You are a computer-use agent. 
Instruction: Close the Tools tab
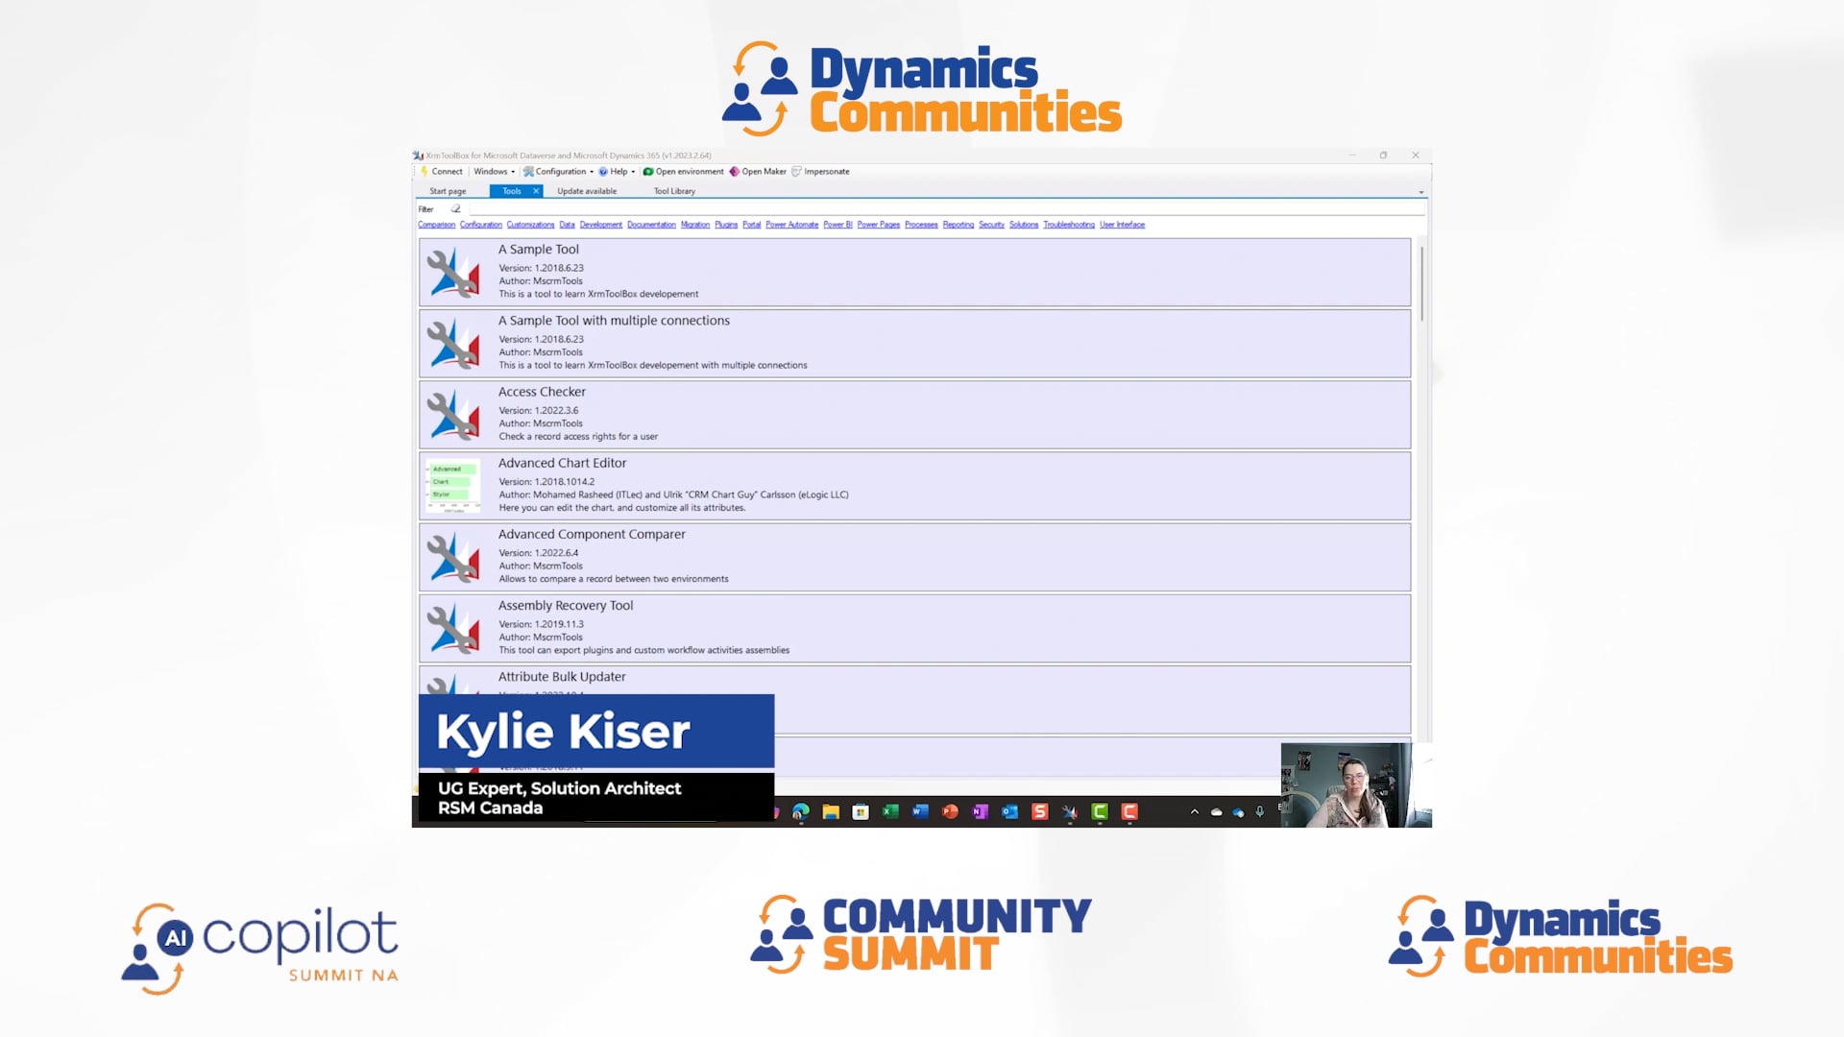tap(536, 191)
